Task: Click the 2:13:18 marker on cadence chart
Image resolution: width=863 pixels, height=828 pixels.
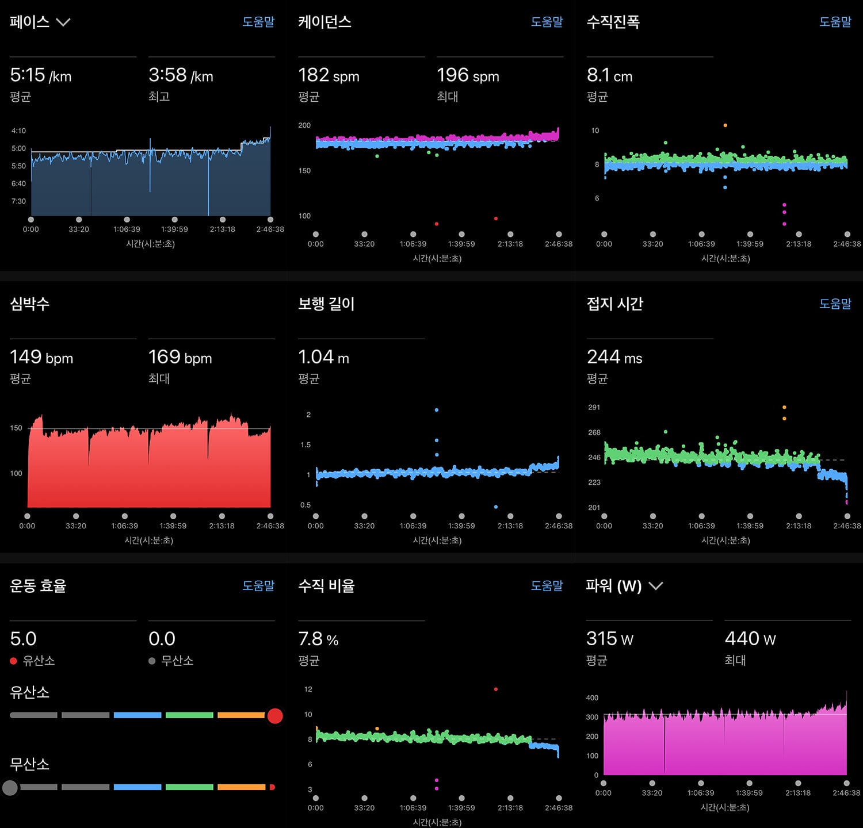Action: [x=510, y=235]
